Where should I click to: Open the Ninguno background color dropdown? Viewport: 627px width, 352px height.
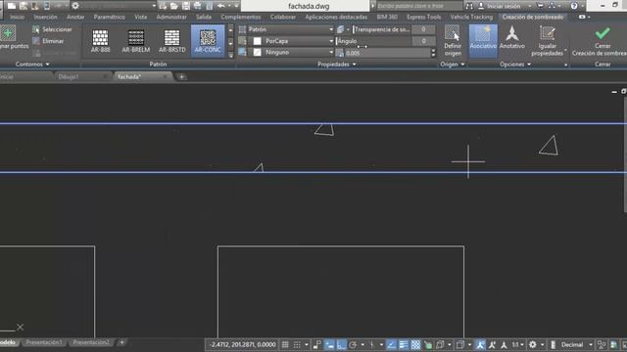tap(291, 52)
